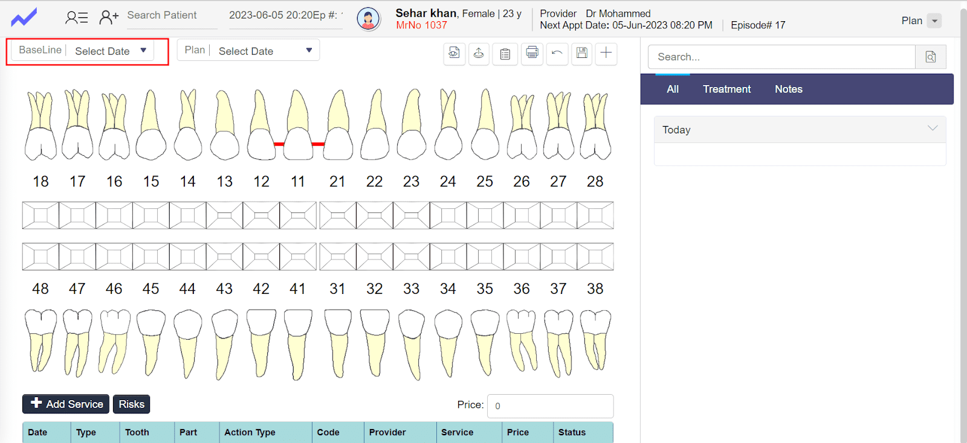Open the clipboard checklist icon
This screenshot has height=443, width=967.
pos(505,54)
